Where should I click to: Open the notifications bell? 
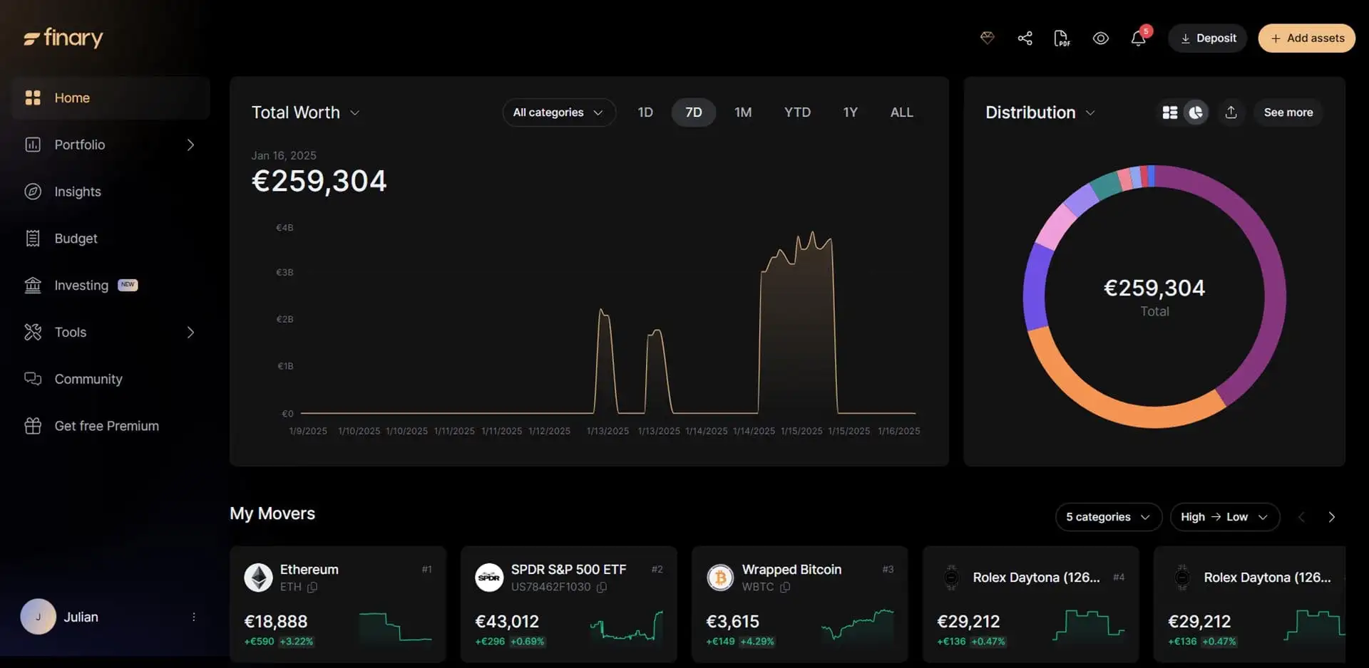pyautogui.click(x=1138, y=38)
